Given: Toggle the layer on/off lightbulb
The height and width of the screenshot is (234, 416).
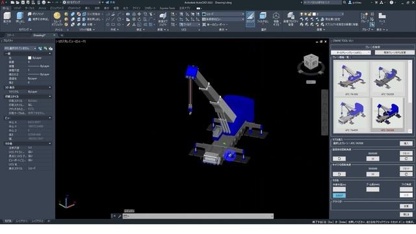Looking at the screenshot, I should (302, 14).
